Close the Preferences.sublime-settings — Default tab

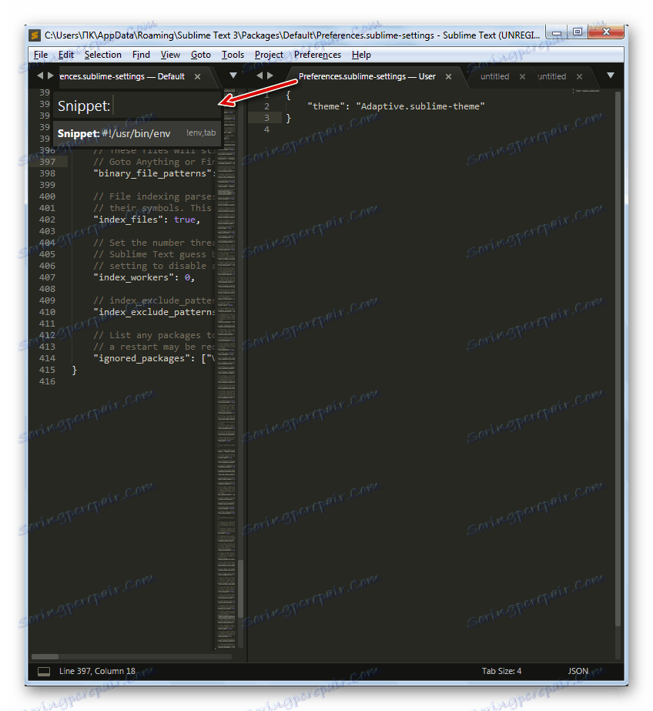[x=197, y=76]
